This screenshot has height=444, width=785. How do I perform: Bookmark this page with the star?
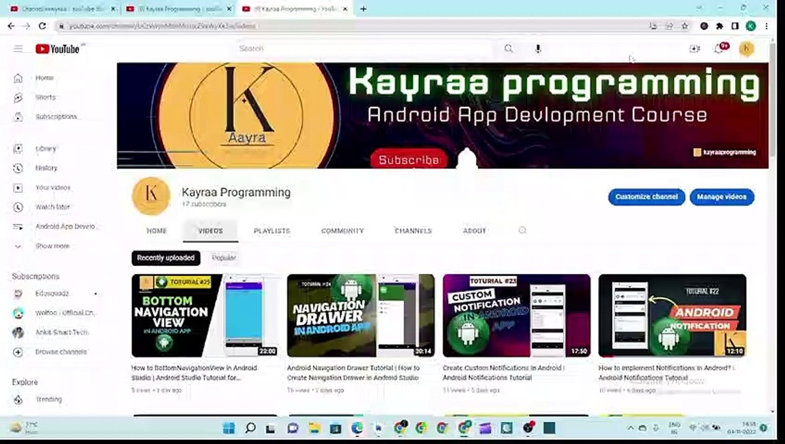684,26
